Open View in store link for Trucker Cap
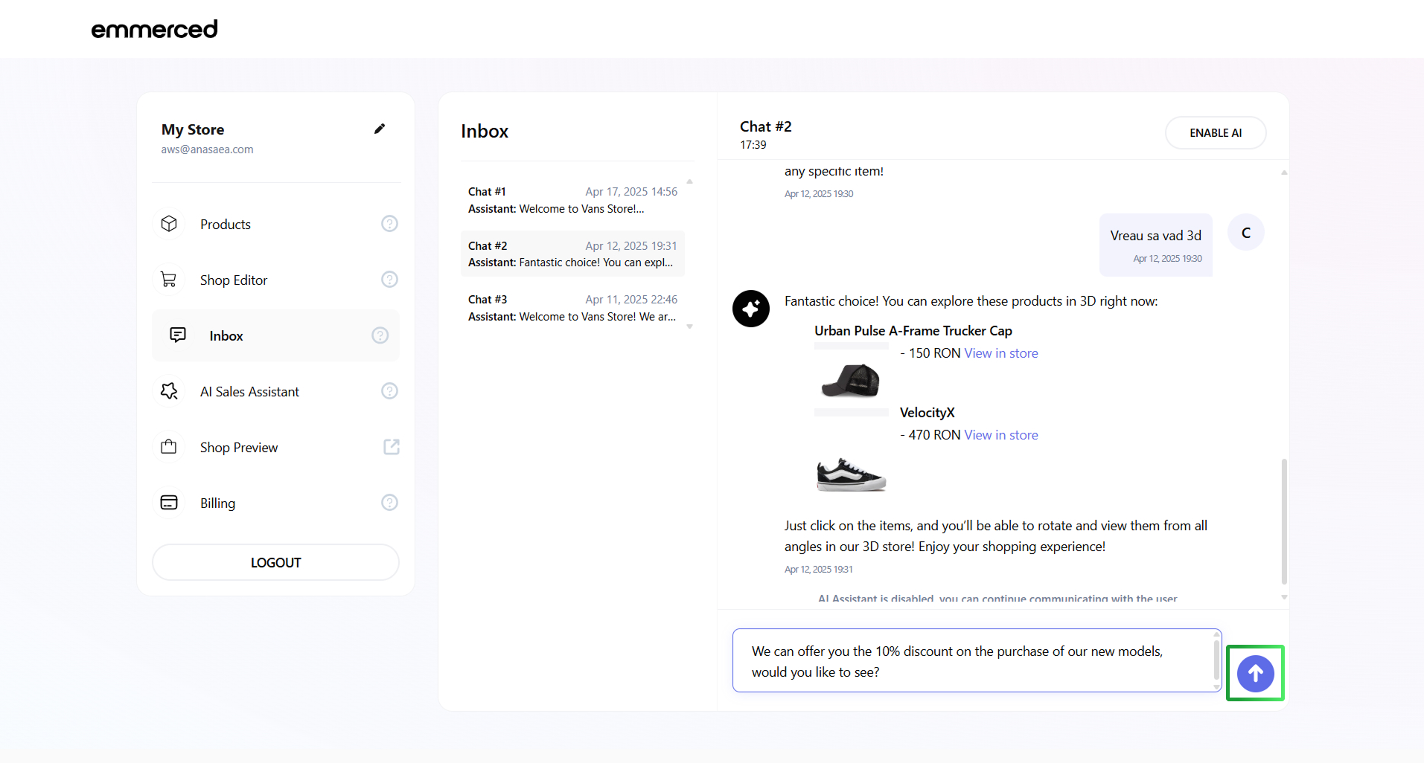1424x763 pixels. [x=1000, y=353]
